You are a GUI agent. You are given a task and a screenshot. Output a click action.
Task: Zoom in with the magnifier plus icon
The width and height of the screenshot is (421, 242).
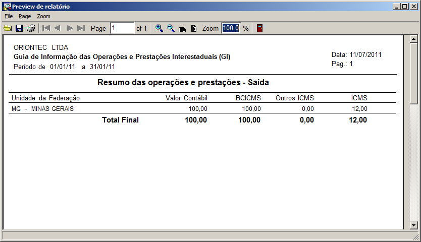pyautogui.click(x=159, y=28)
